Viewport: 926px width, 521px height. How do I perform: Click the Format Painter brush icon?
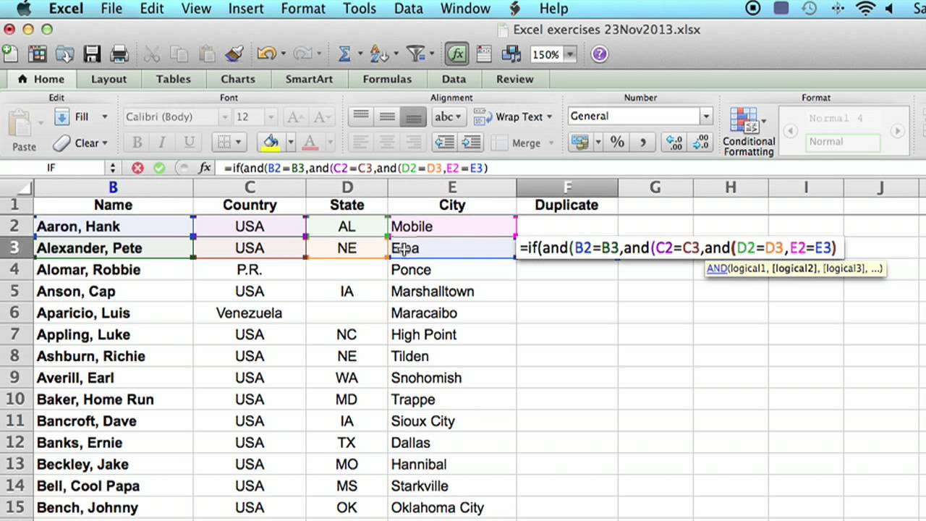(x=234, y=54)
